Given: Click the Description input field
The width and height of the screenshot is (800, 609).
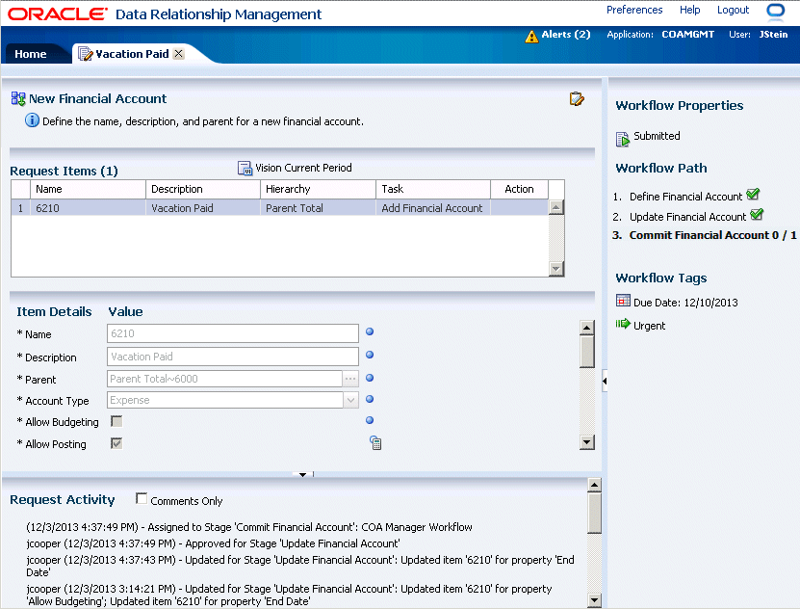Looking at the screenshot, I should [x=233, y=357].
